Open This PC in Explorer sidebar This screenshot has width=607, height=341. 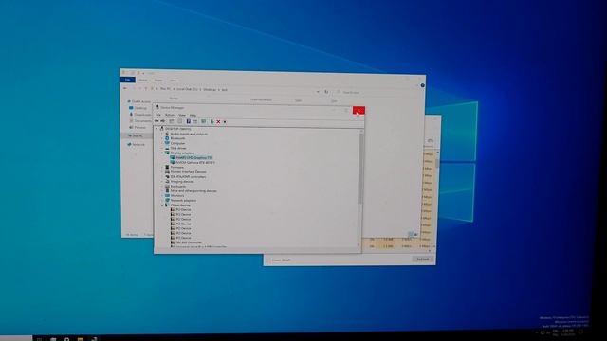pyautogui.click(x=138, y=135)
